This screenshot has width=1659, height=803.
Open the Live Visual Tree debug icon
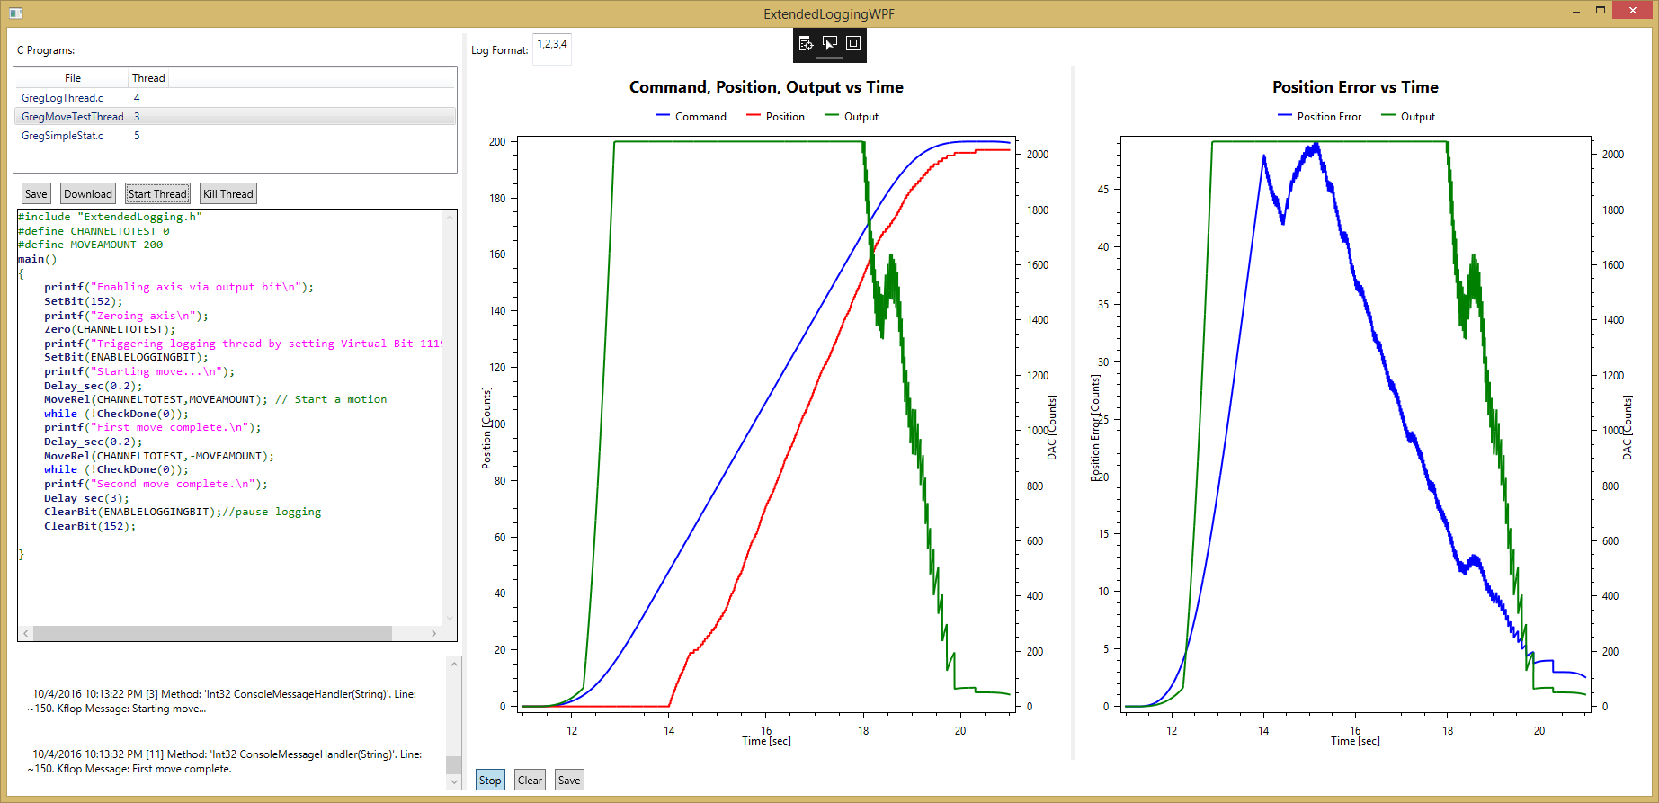point(806,43)
